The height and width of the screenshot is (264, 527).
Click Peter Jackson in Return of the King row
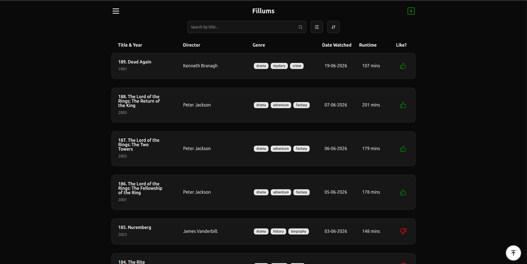[197, 105]
